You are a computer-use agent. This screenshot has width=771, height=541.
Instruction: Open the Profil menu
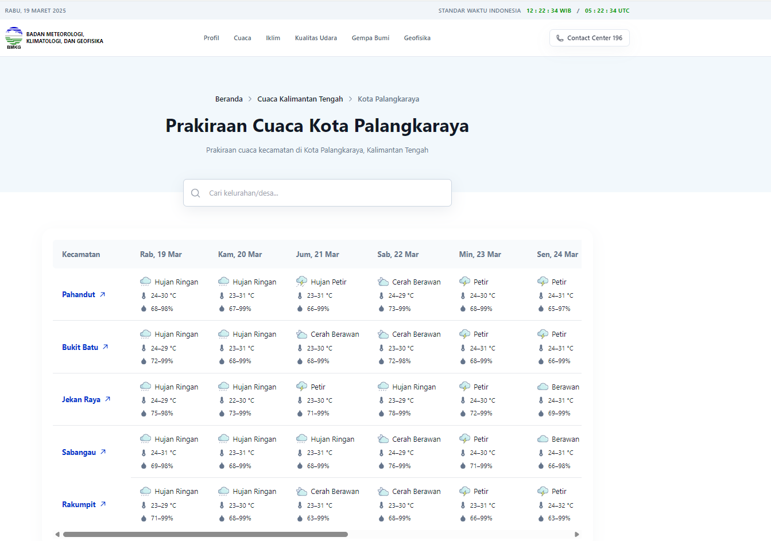(211, 38)
